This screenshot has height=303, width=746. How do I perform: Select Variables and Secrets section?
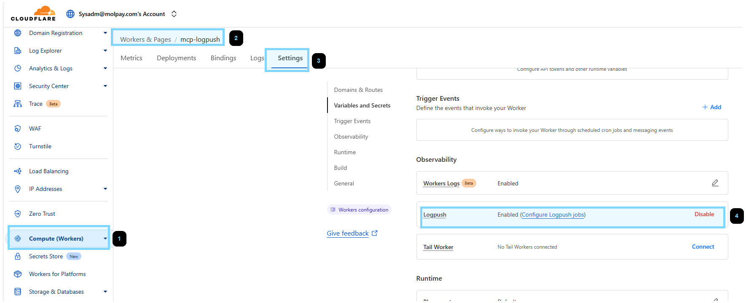coord(362,105)
